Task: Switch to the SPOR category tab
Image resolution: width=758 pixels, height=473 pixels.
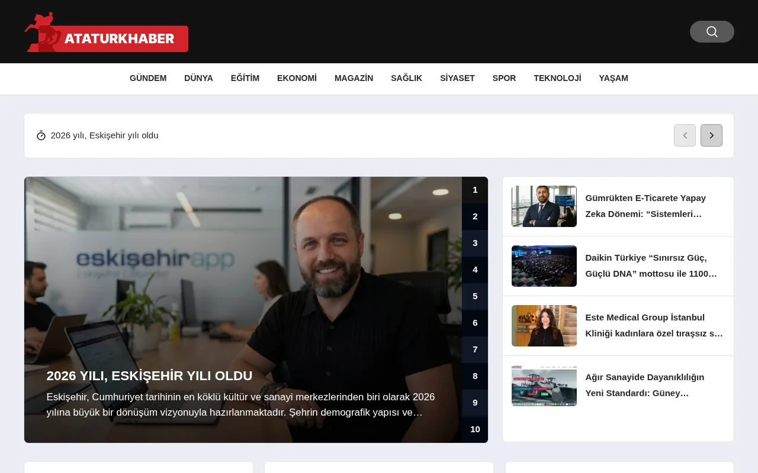Action: pyautogui.click(x=504, y=78)
